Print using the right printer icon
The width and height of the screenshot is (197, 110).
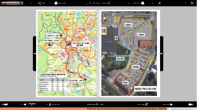[x=142, y=3]
